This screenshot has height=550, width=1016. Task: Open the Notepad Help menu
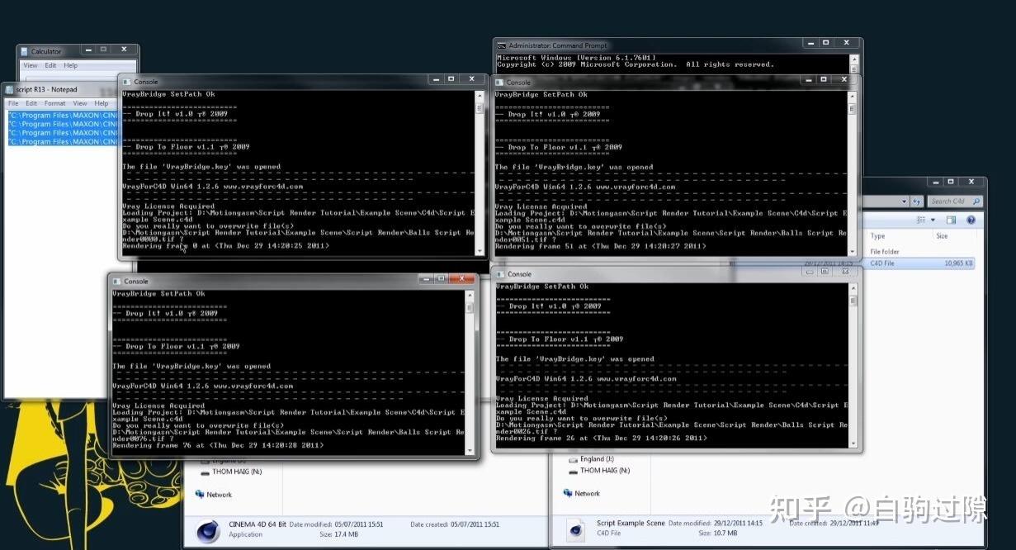102,103
